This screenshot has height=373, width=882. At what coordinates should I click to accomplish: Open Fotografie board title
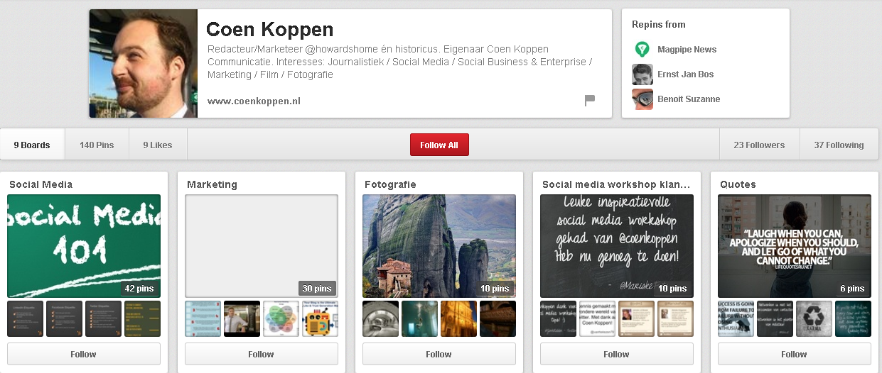tap(390, 184)
